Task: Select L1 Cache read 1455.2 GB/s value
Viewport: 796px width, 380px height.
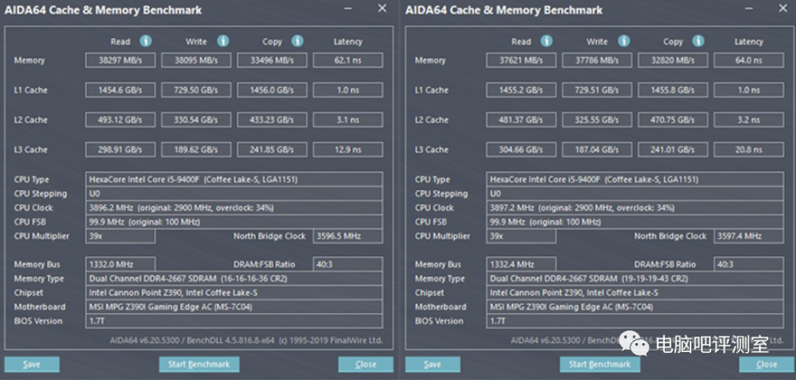Action: (521, 91)
